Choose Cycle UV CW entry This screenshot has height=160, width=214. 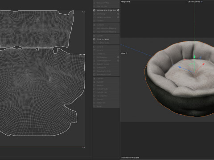click(106, 92)
